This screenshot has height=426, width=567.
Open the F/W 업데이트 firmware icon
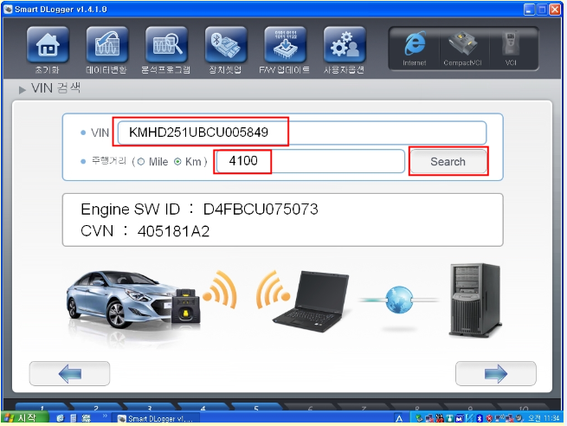pyautogui.click(x=285, y=44)
